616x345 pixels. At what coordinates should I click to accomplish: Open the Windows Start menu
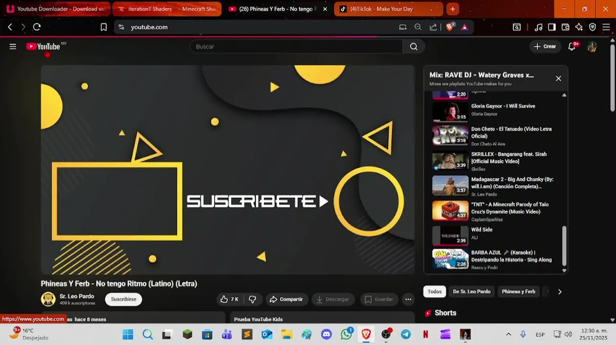pyautogui.click(x=128, y=334)
